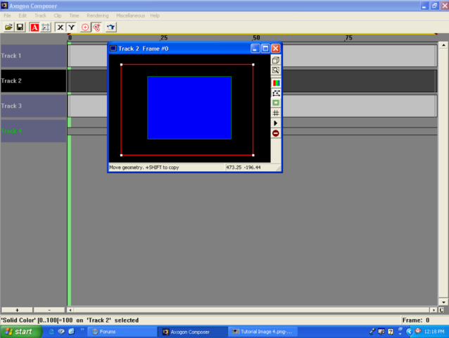Toggle the grid hash icon in preview
The image size is (449, 338).
tap(276, 113)
